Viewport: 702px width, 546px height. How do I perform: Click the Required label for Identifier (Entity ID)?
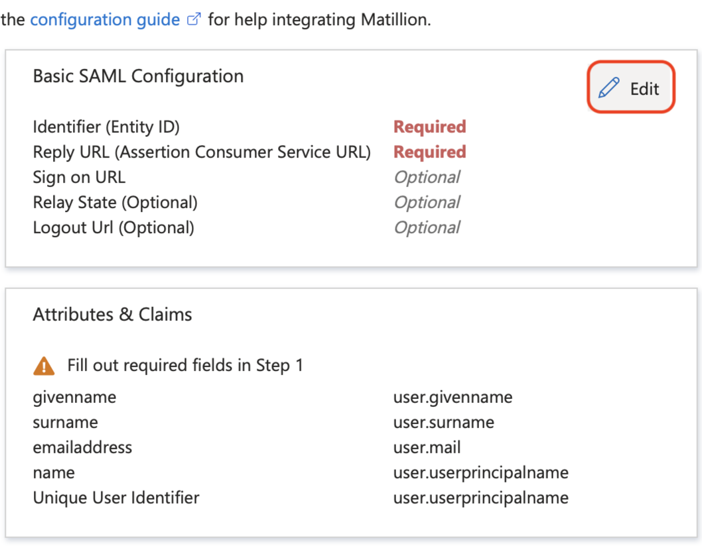pos(430,126)
